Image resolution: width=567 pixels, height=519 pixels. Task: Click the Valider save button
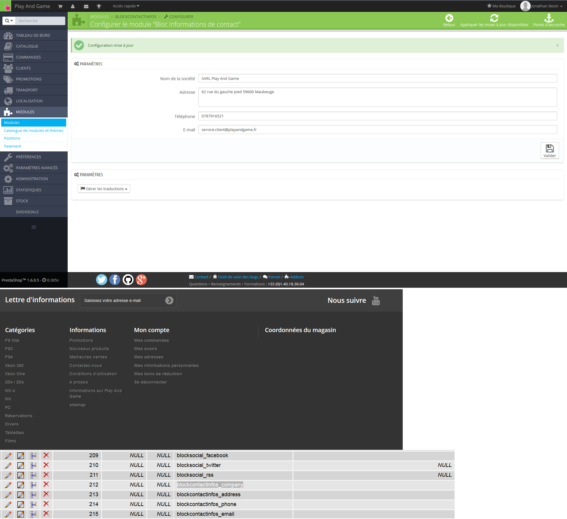pos(550,151)
